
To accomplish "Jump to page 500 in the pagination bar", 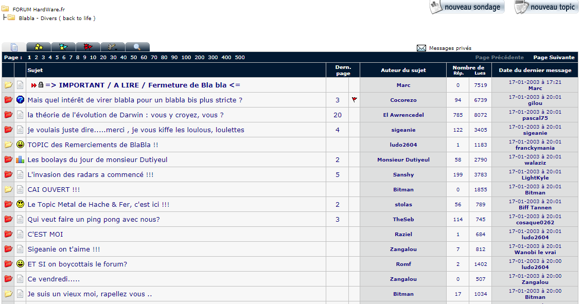I will tap(239, 57).
